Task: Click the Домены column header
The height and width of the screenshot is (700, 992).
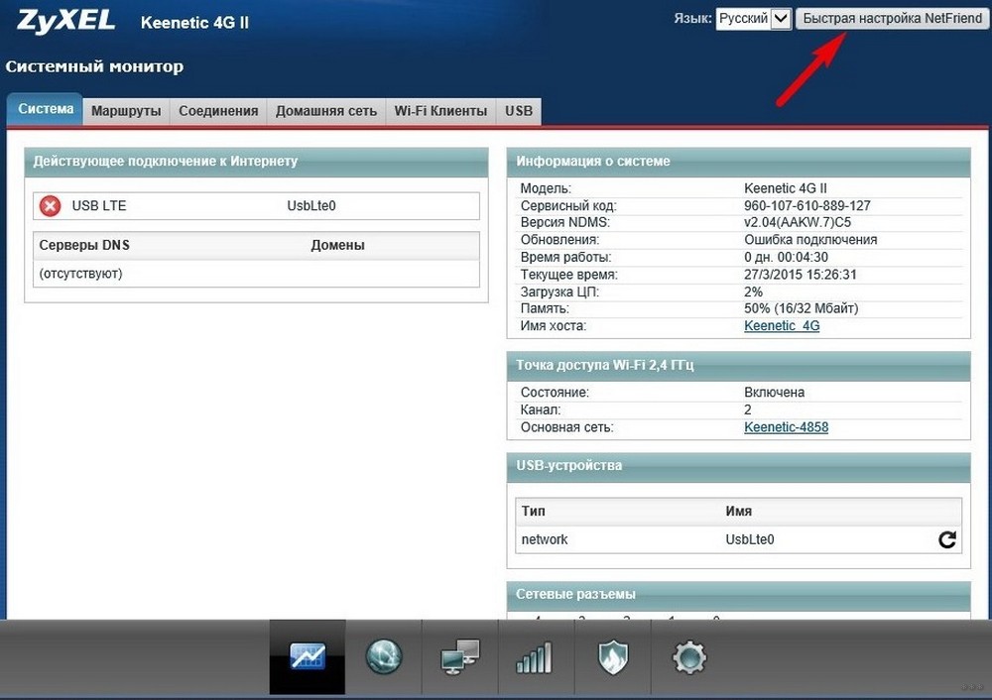Action: pos(338,245)
